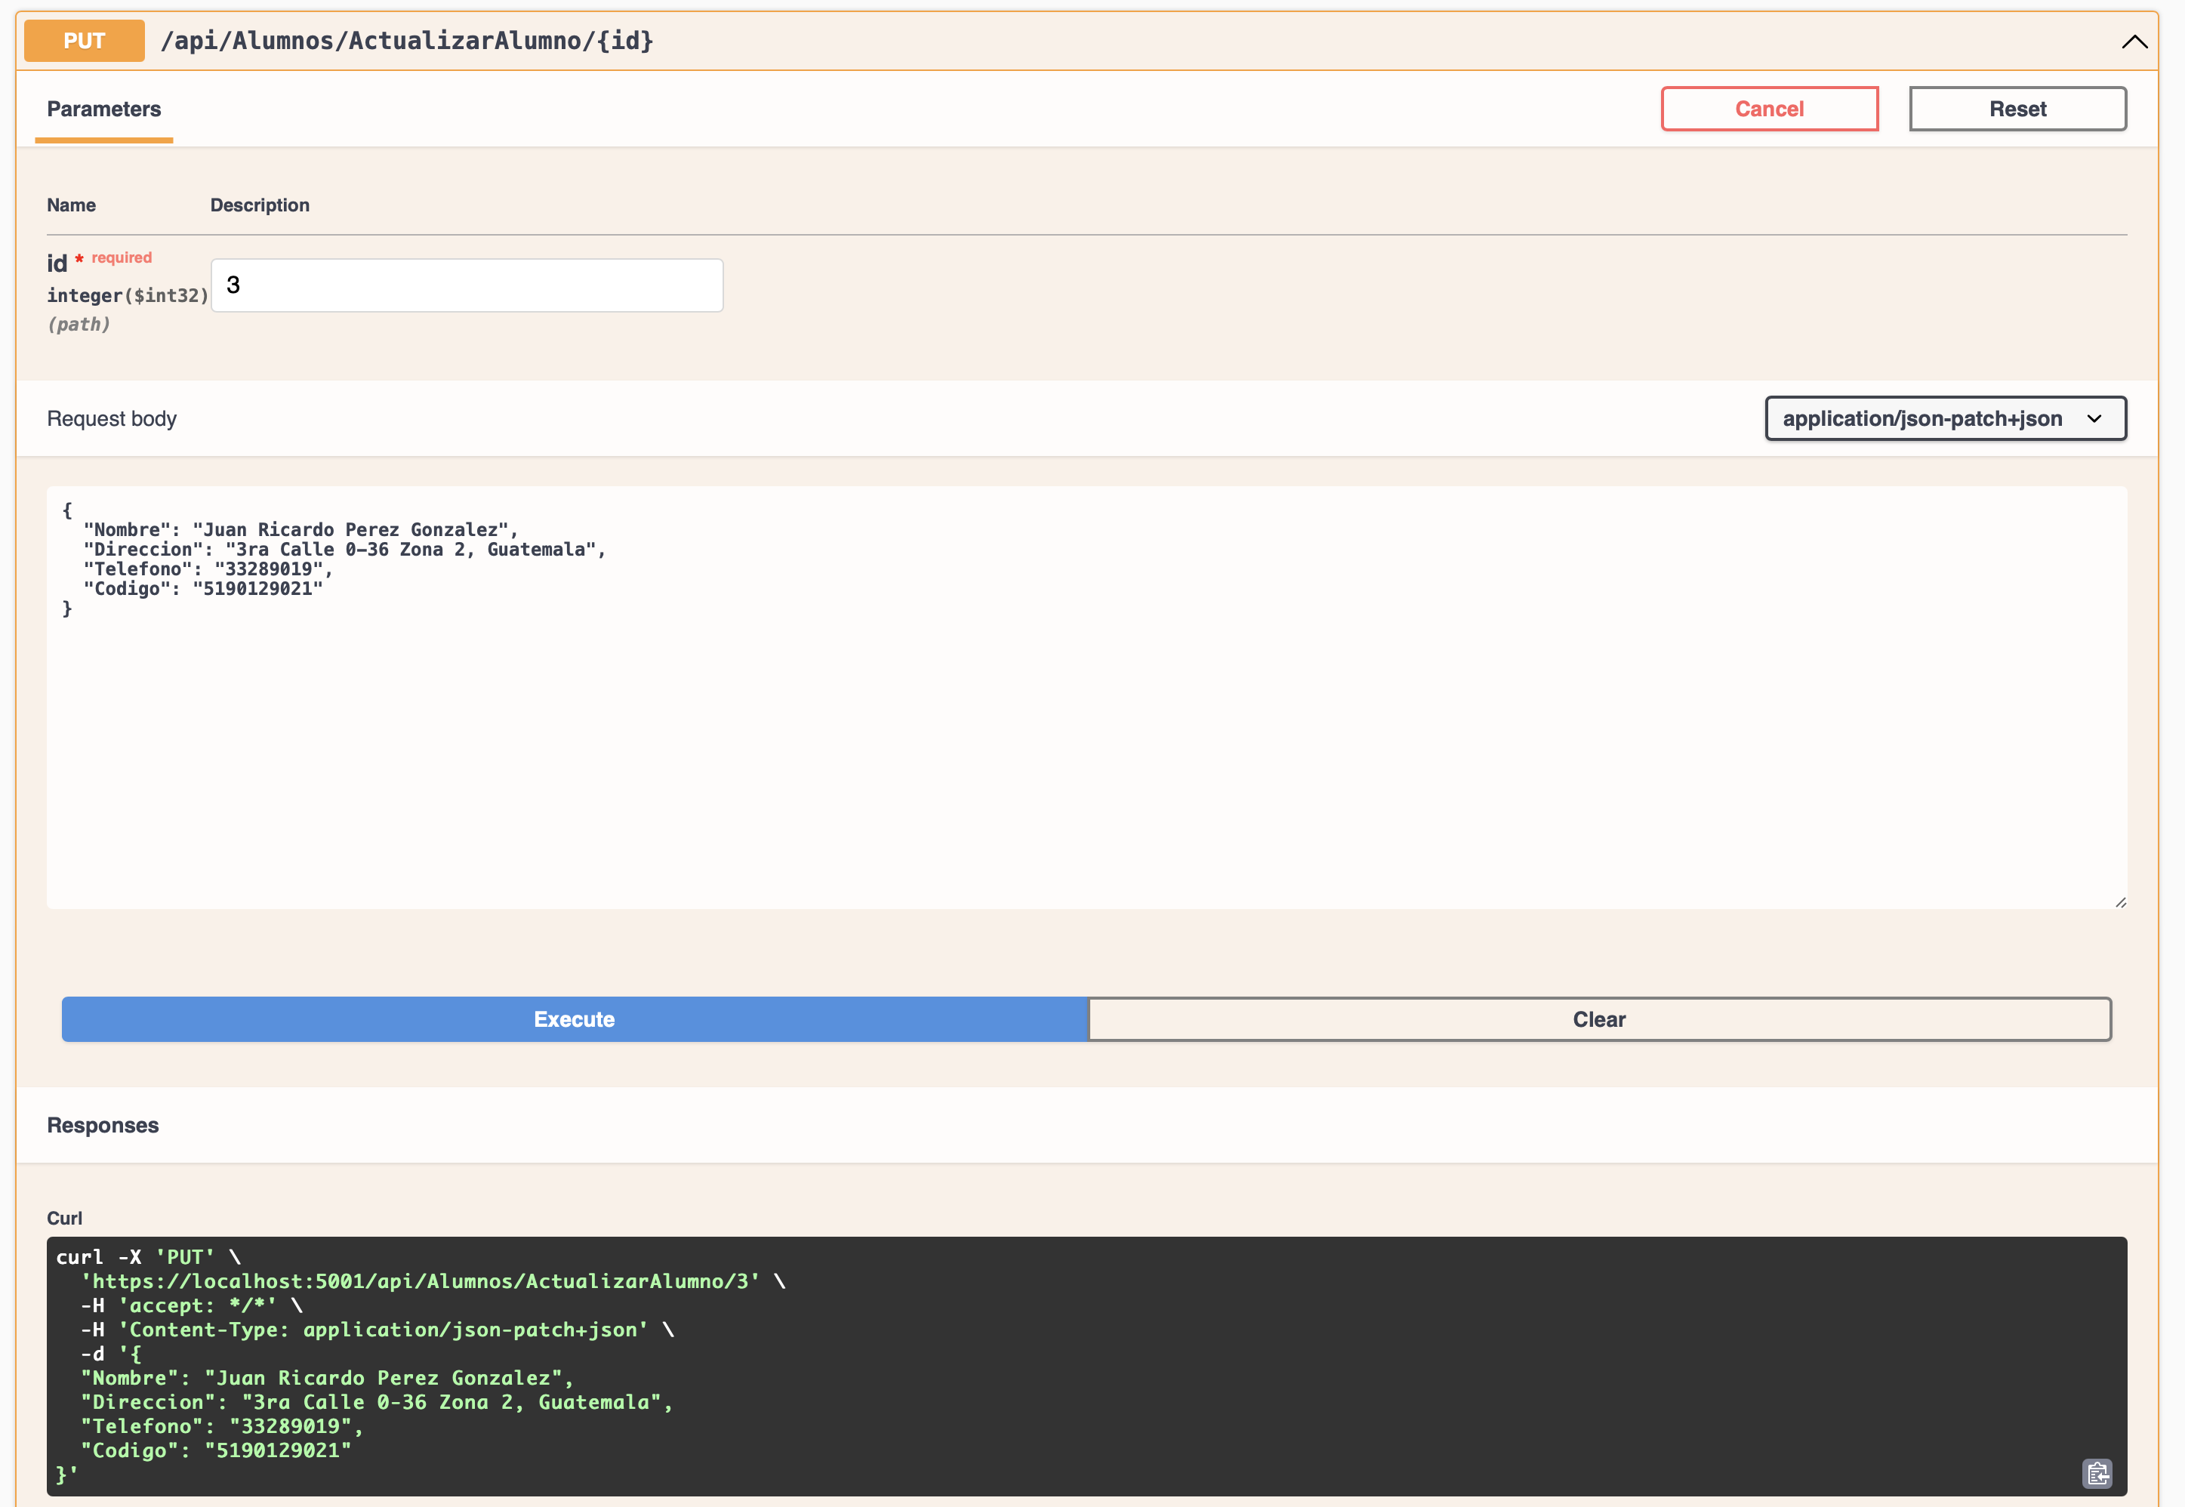Execute the PUT request
This screenshot has height=1507, width=2185.
coord(574,1019)
